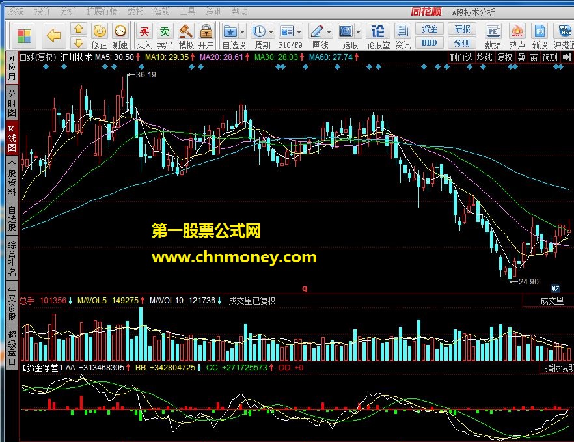Click 删自选 to remove from watchlist

click(x=461, y=57)
